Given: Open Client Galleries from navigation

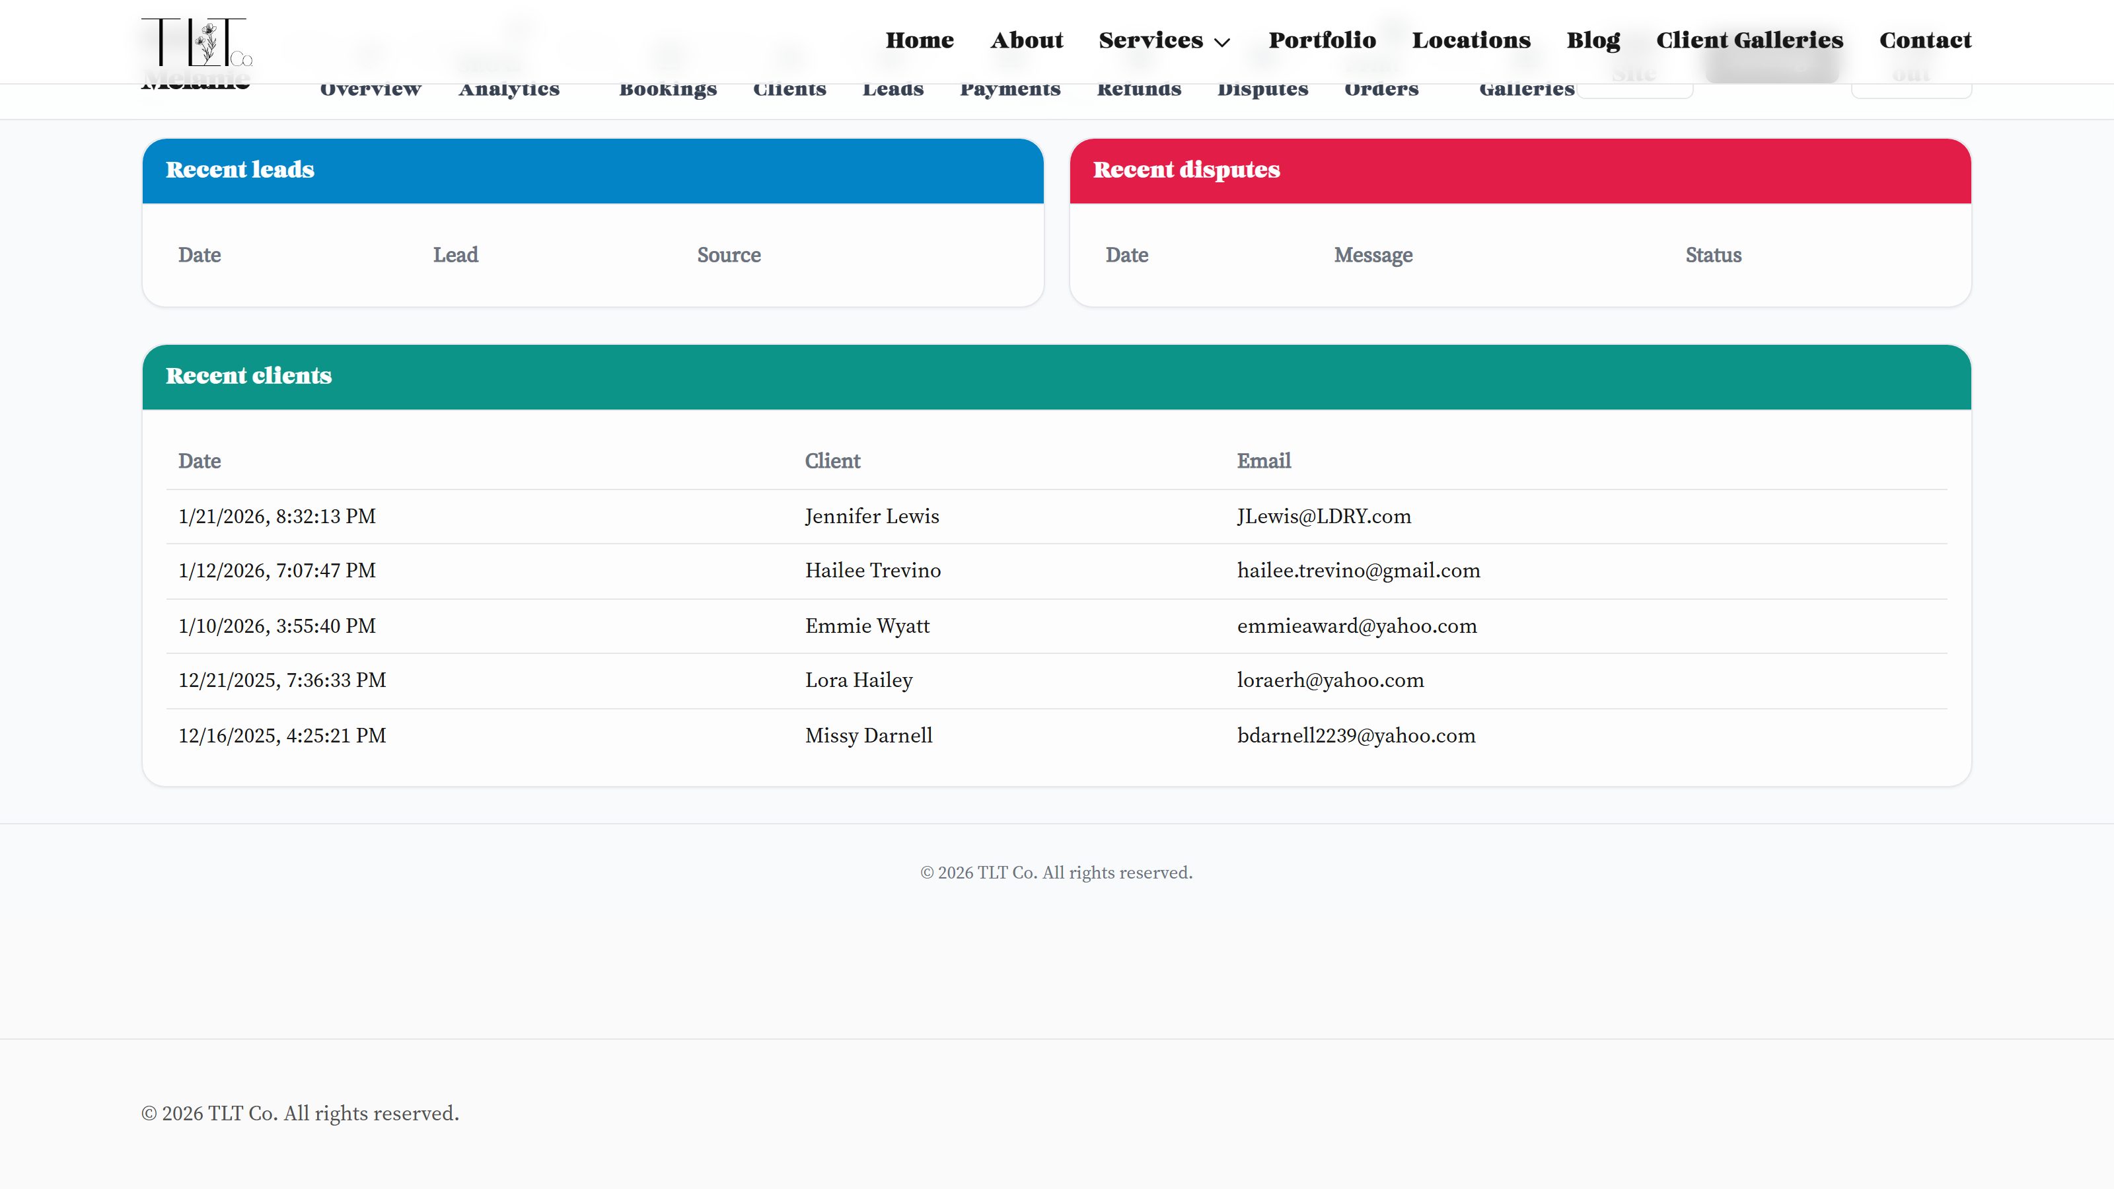Looking at the screenshot, I should point(1749,40).
